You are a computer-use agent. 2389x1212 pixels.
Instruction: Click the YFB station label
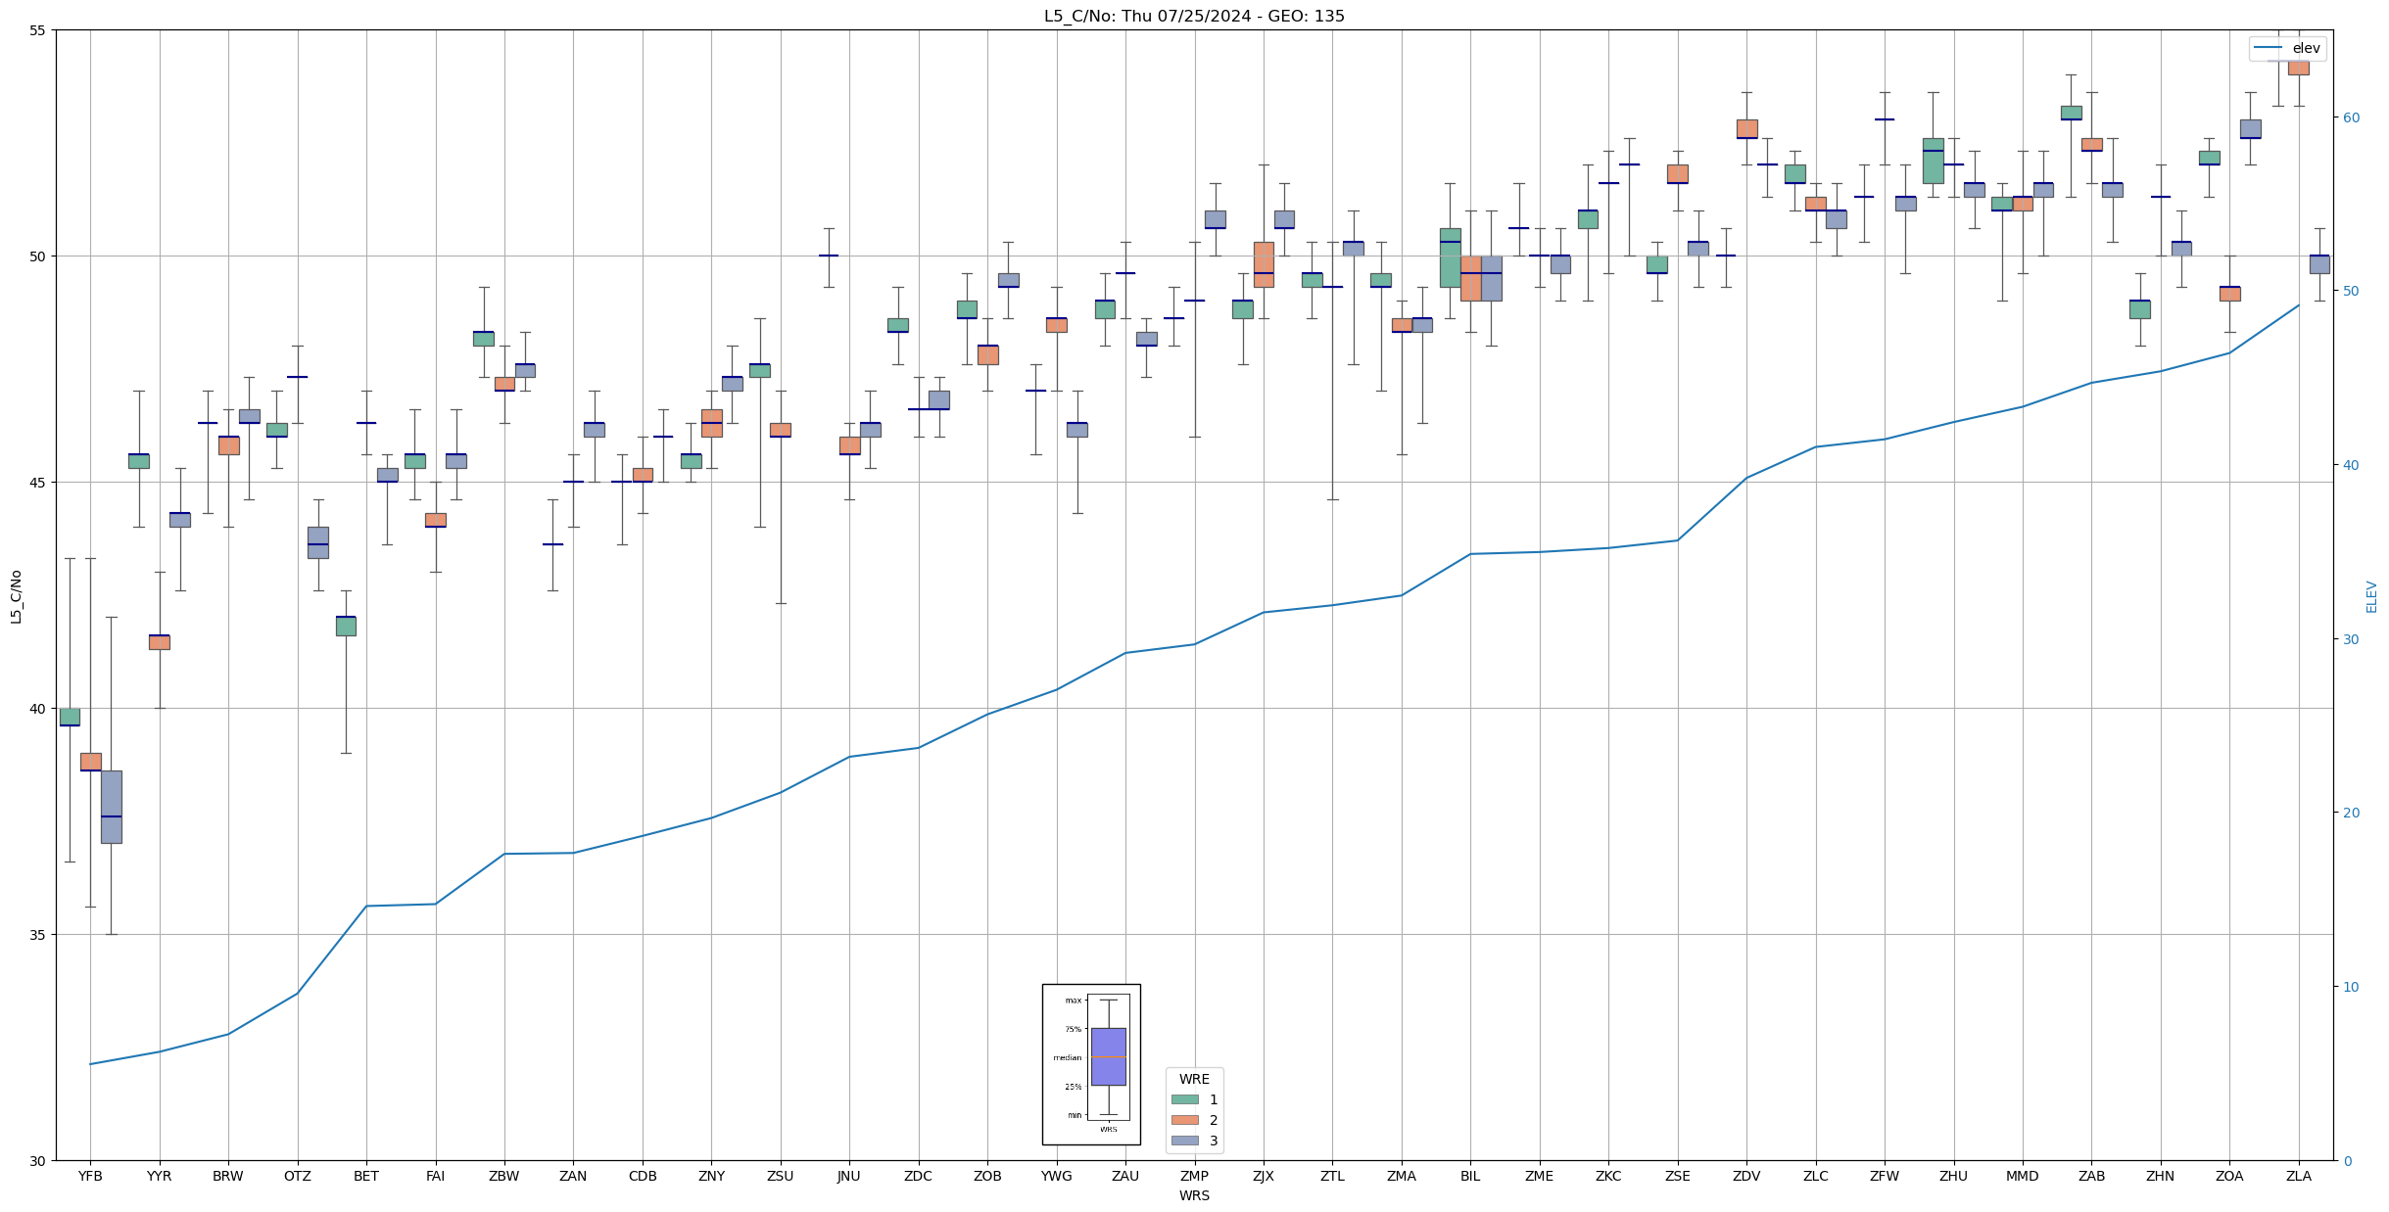(x=90, y=1176)
